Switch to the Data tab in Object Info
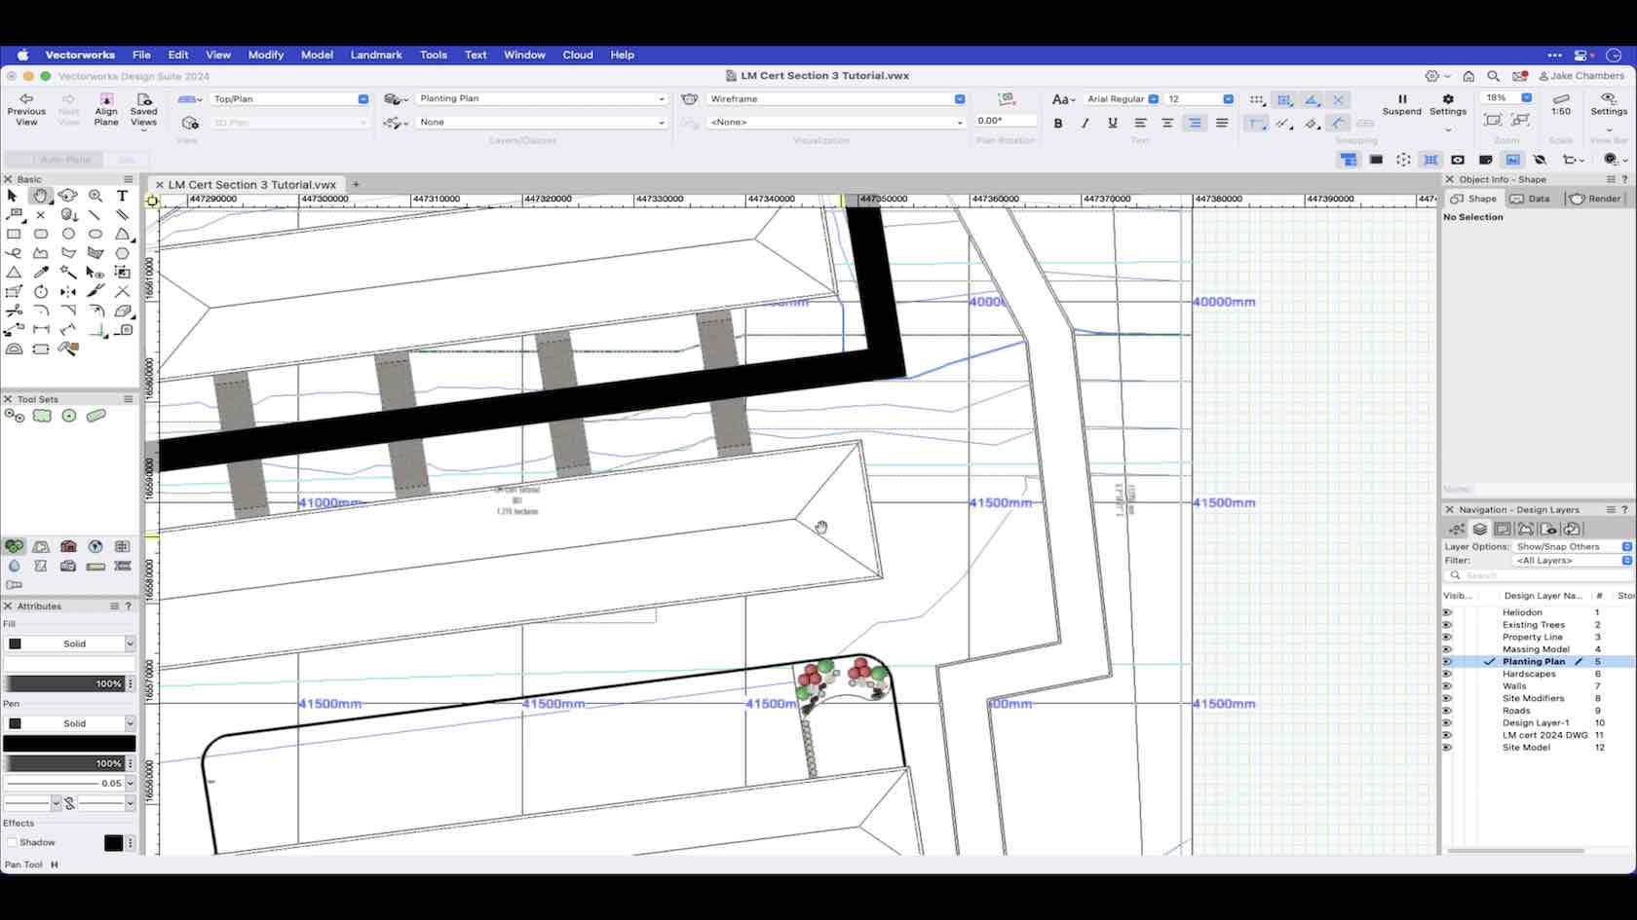 click(x=1531, y=199)
